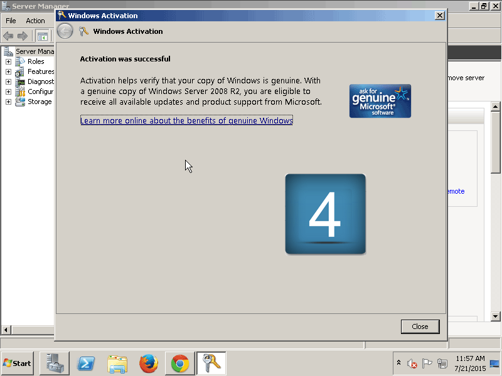Viewport: 502px width, 376px height.
Task: Click the left scroll arrow under the tree
Action: pyautogui.click(x=6, y=330)
